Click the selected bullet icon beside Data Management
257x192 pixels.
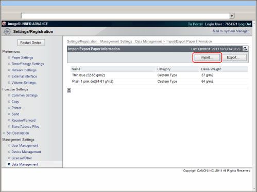click(9, 164)
